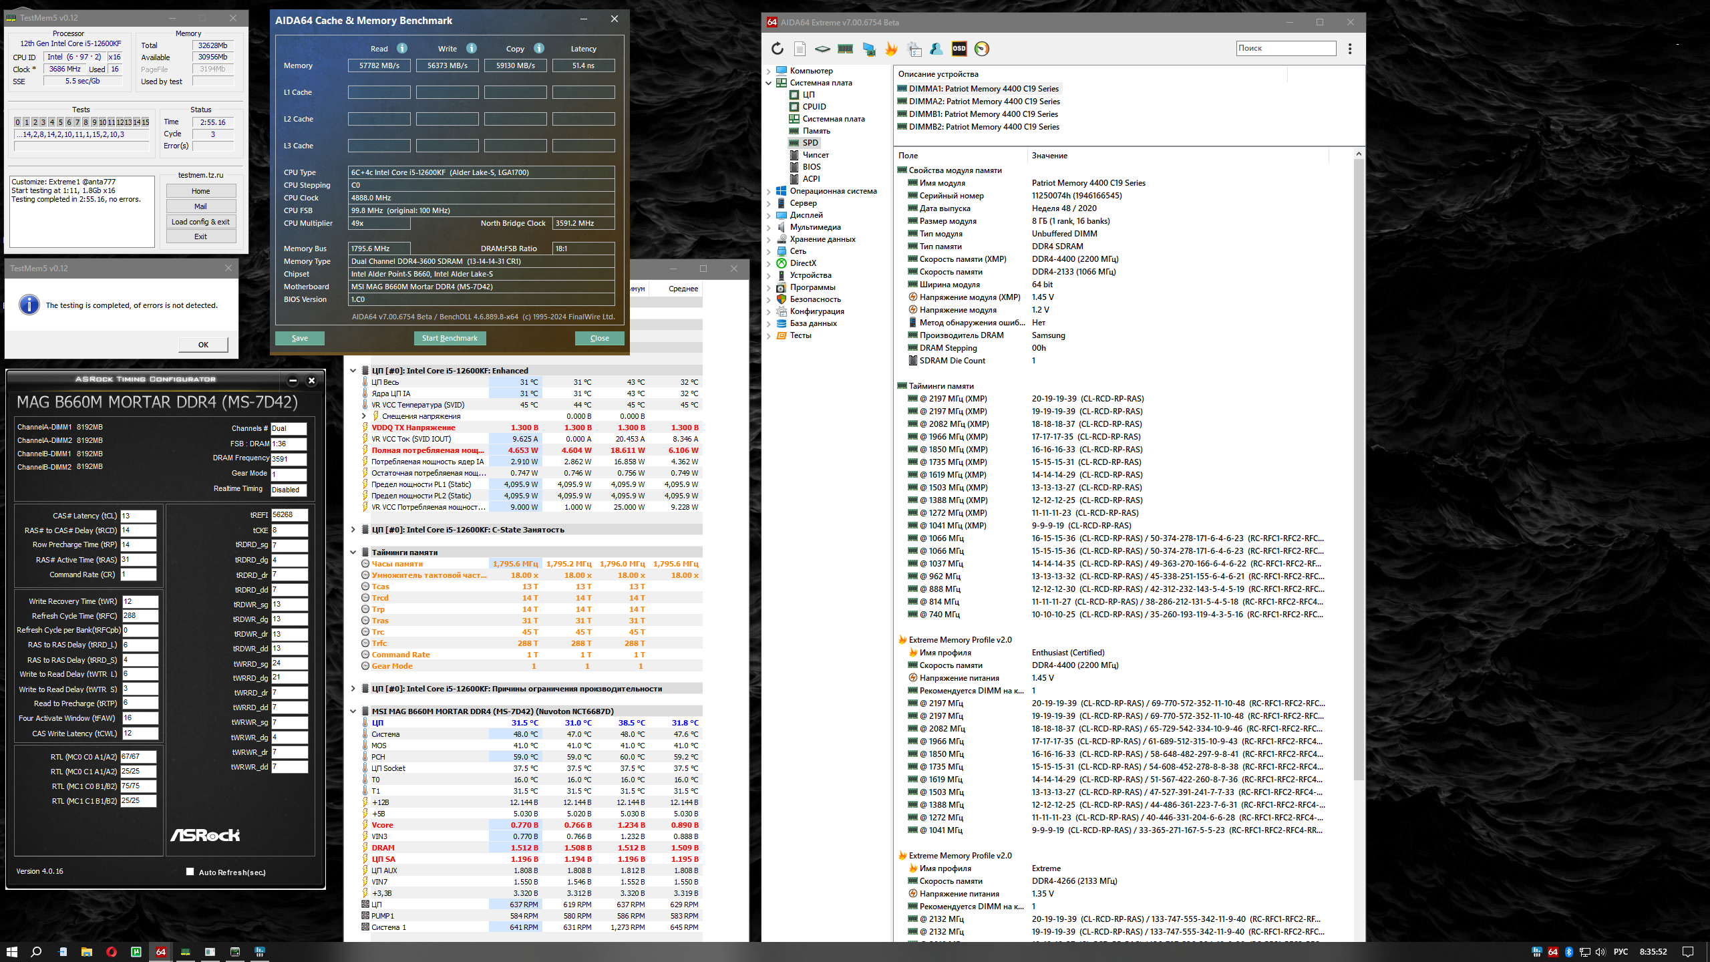Click the info icon next to Read
The height and width of the screenshot is (962, 1710).
(402, 48)
